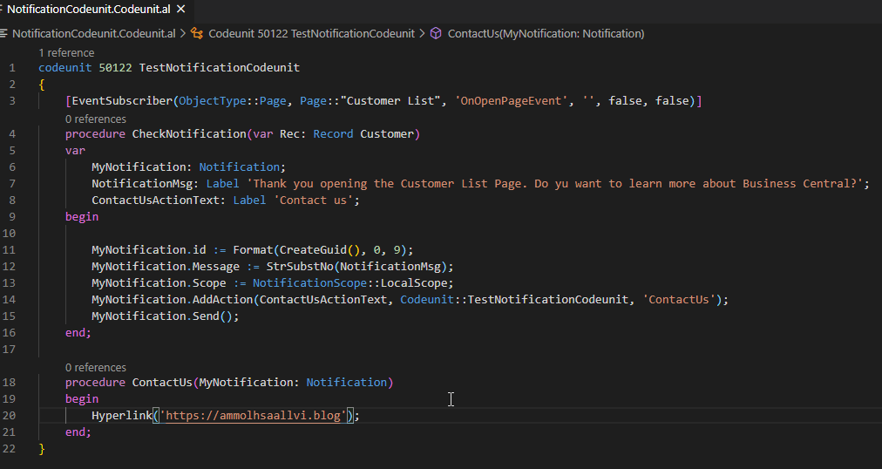The image size is (882, 469).
Task: Click NotificationScope::LocalScope on line 13
Action: click(x=353, y=283)
